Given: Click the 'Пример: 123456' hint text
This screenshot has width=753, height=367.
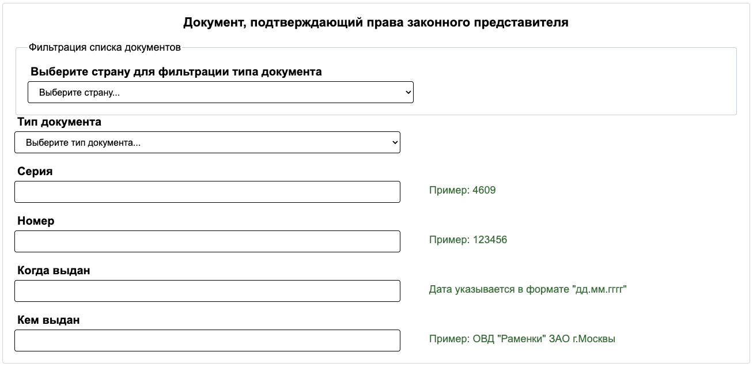Looking at the screenshot, I should 468,240.
